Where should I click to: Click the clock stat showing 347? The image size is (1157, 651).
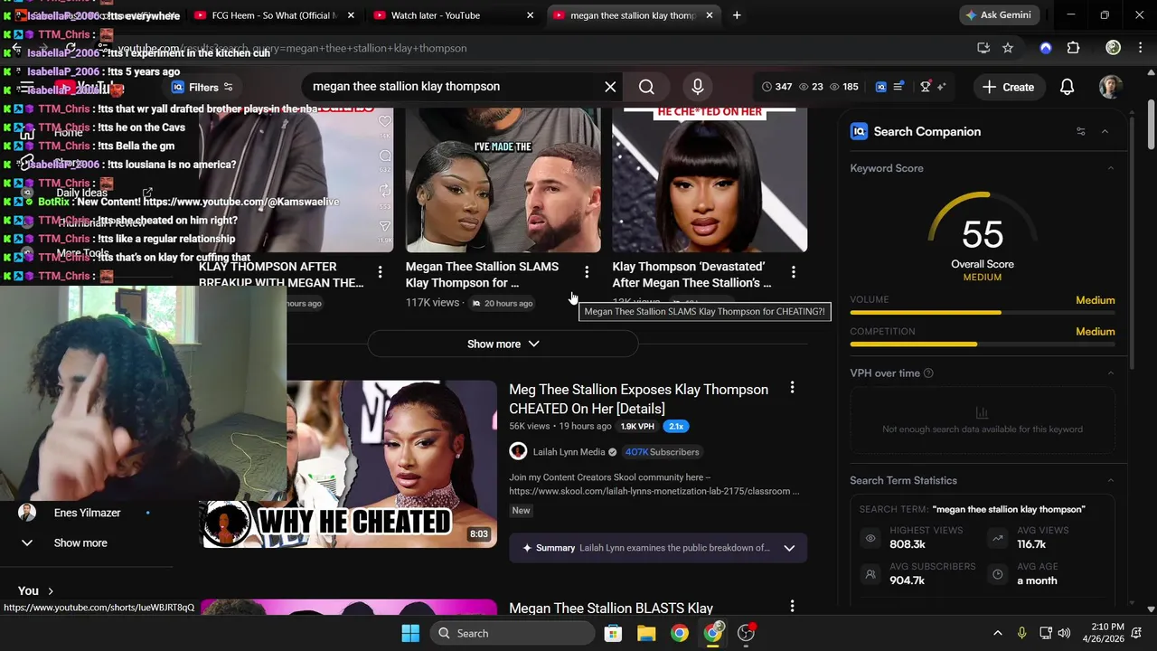pyautogui.click(x=776, y=87)
